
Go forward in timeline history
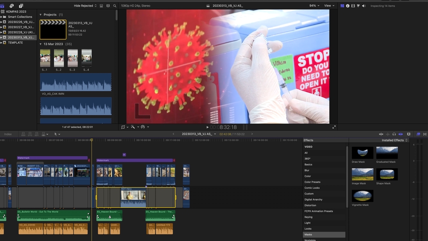tap(252, 134)
